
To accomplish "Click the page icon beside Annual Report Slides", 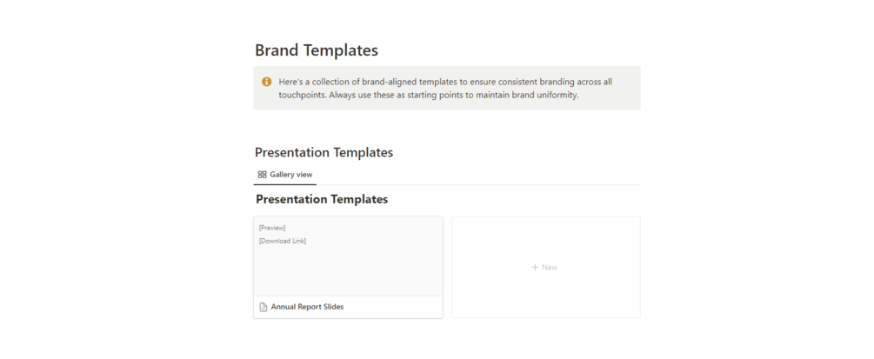I will [x=264, y=307].
